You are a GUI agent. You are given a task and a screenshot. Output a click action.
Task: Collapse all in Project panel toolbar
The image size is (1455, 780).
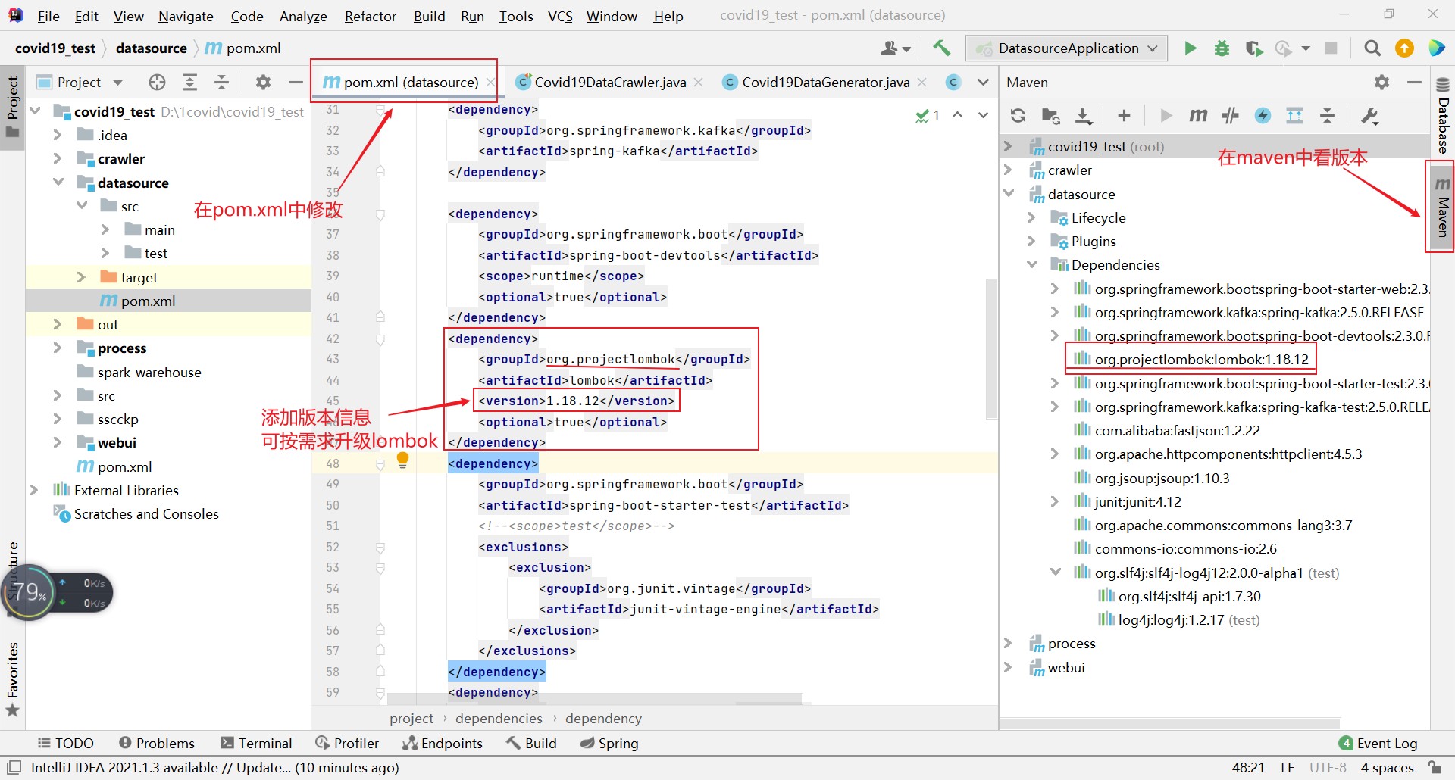221,82
